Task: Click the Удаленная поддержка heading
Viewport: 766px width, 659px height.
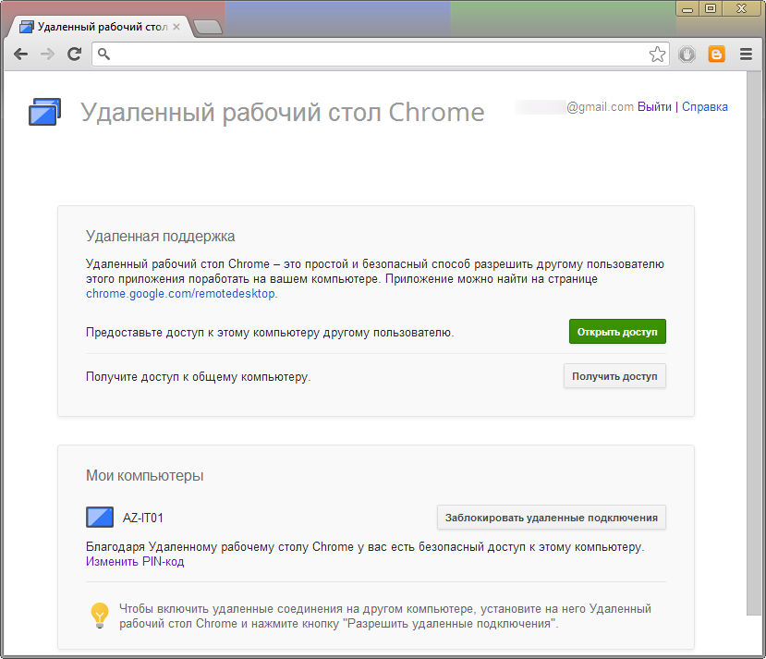Action: pos(160,236)
